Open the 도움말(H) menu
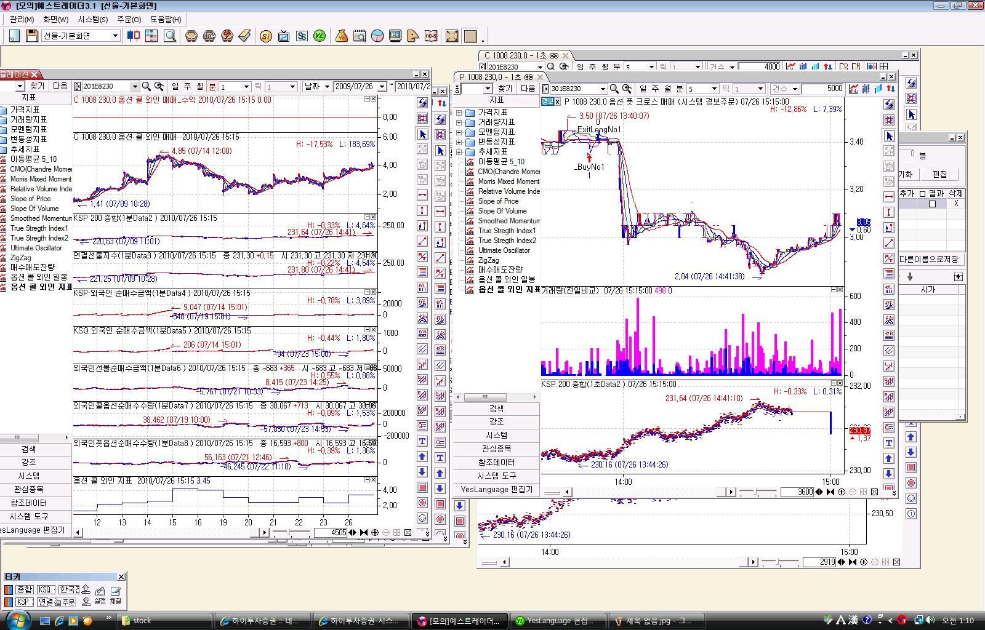Screen dimensions: 985x630 pos(165,19)
